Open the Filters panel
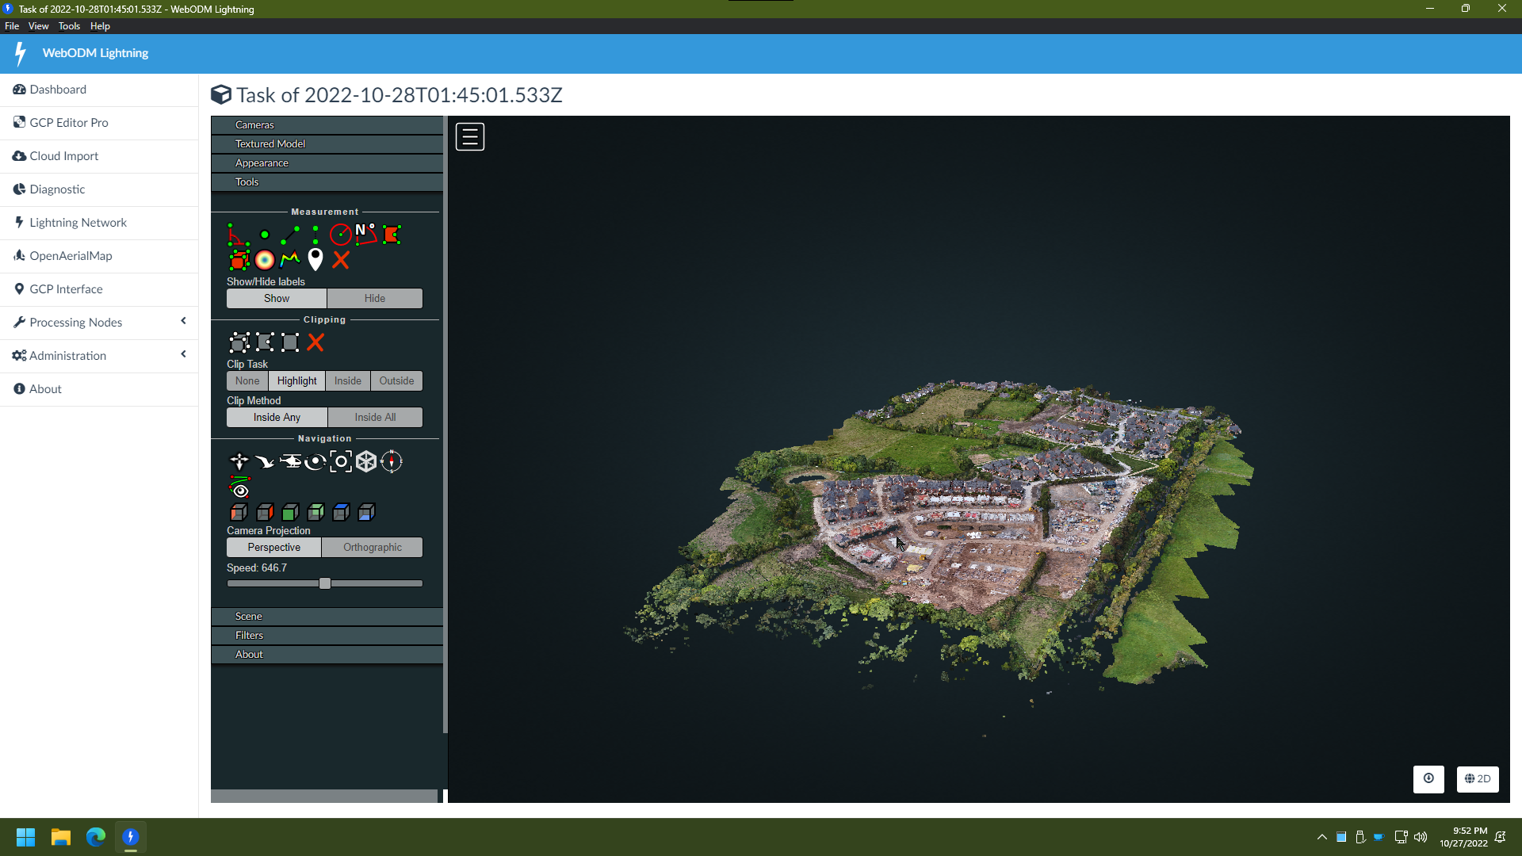 326,635
